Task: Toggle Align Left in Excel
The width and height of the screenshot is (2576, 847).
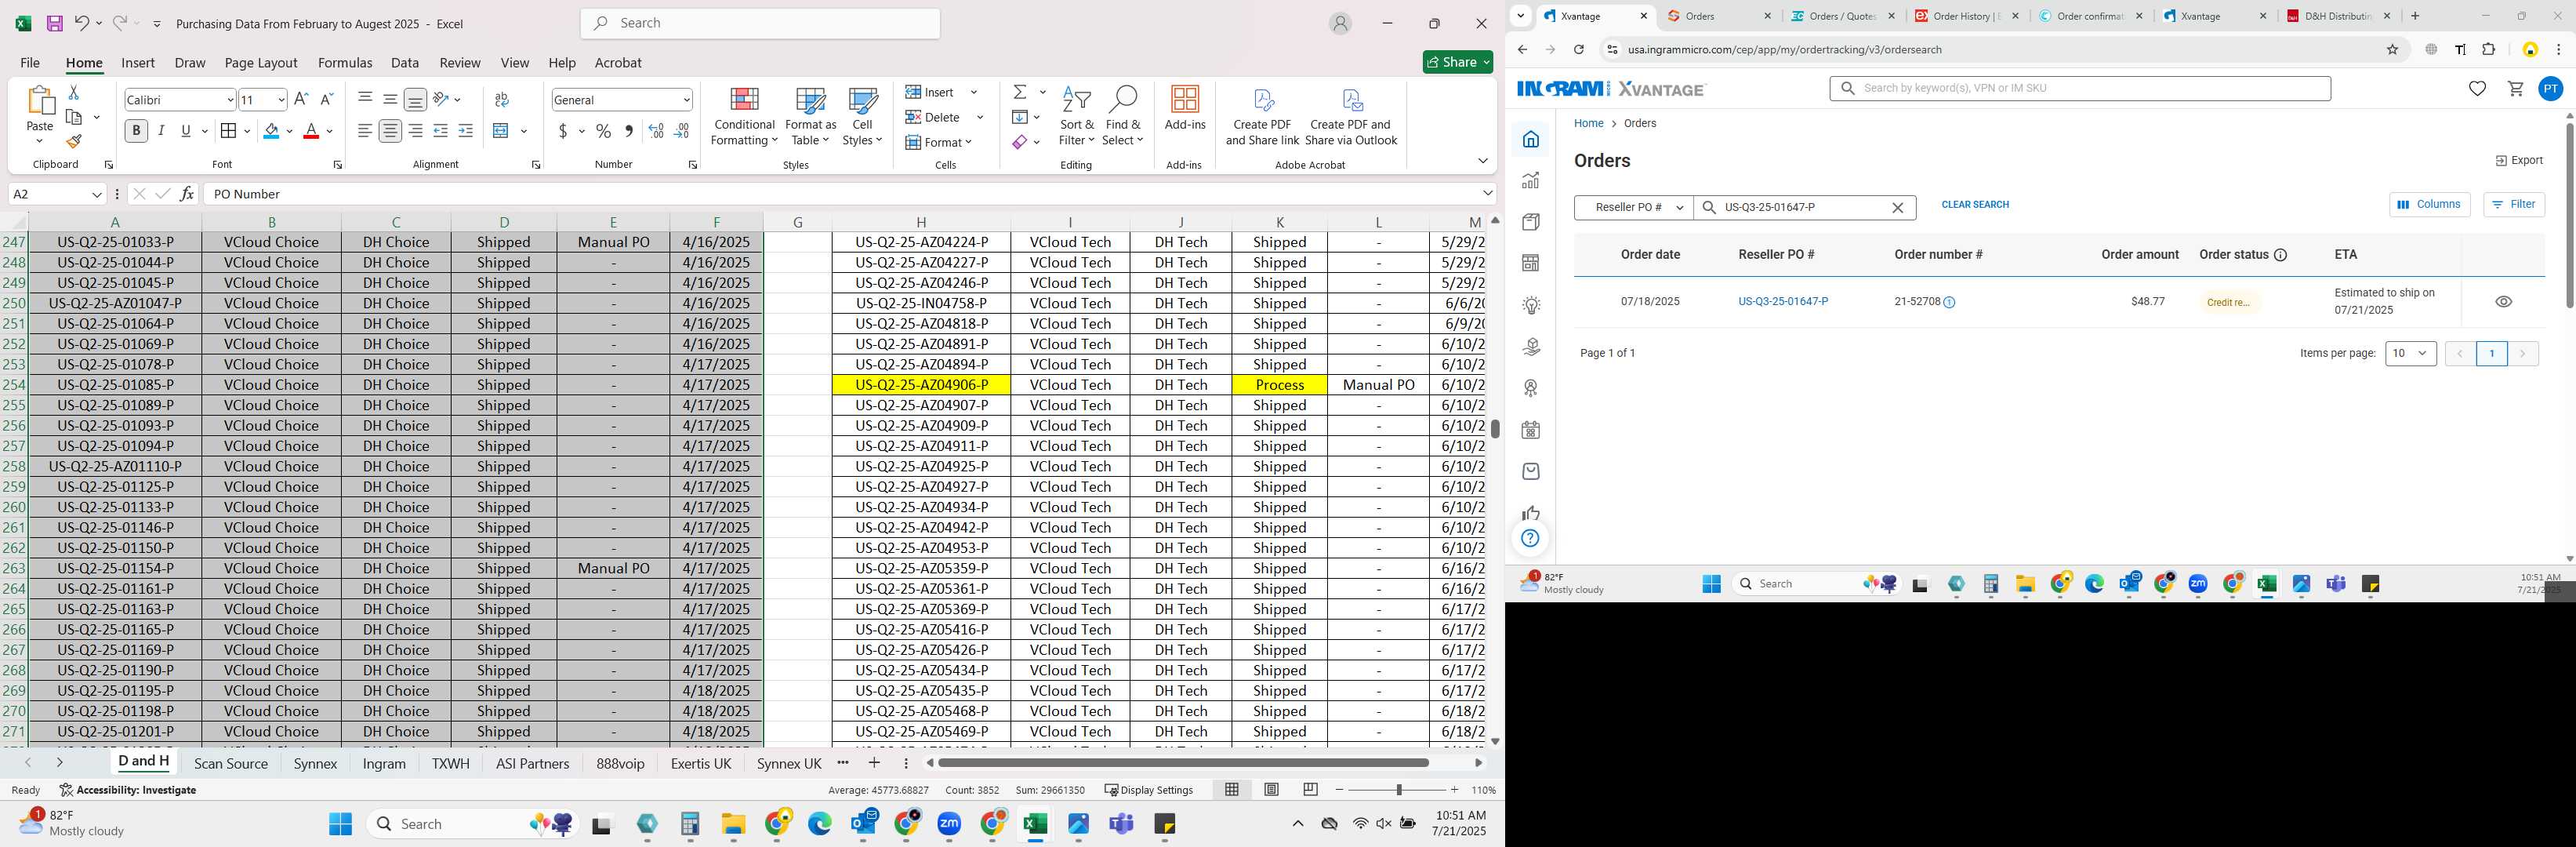Action: click(x=365, y=131)
